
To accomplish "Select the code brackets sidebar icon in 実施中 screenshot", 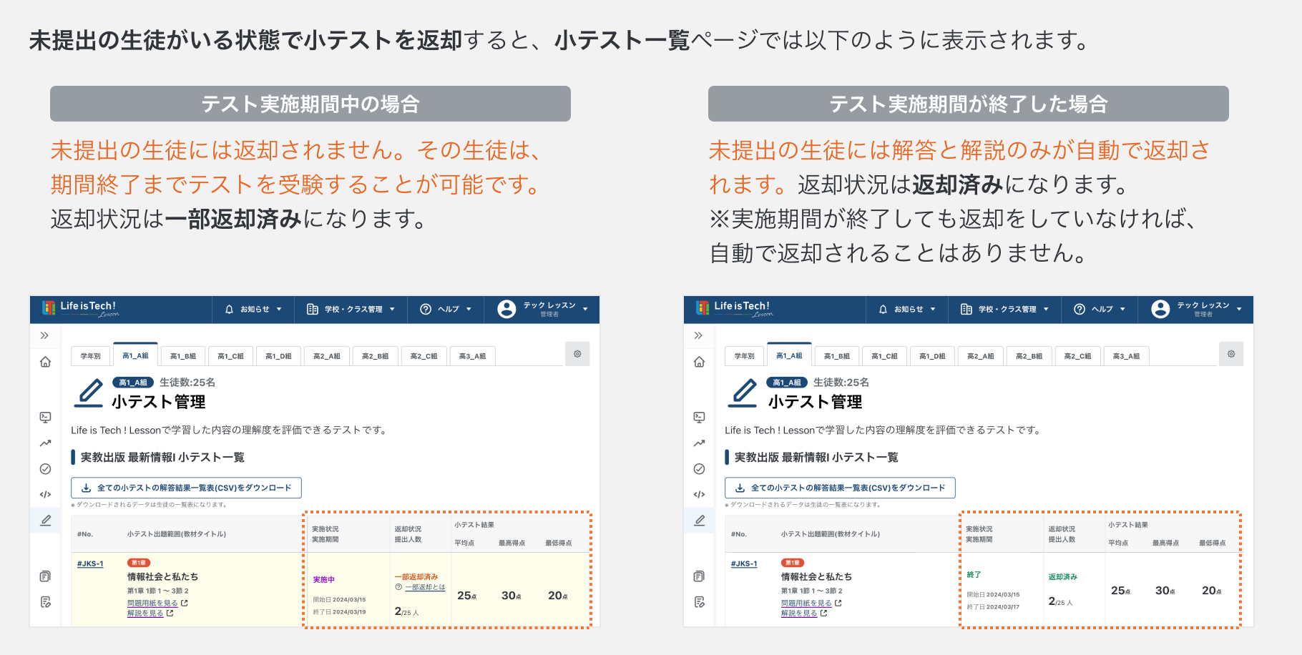I will click(x=45, y=494).
